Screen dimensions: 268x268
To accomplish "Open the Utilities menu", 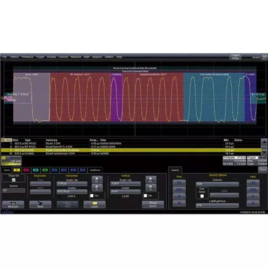I will point(109,57).
